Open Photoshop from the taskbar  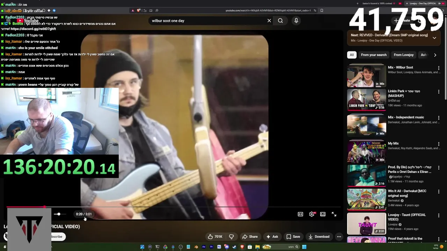(x=219, y=247)
